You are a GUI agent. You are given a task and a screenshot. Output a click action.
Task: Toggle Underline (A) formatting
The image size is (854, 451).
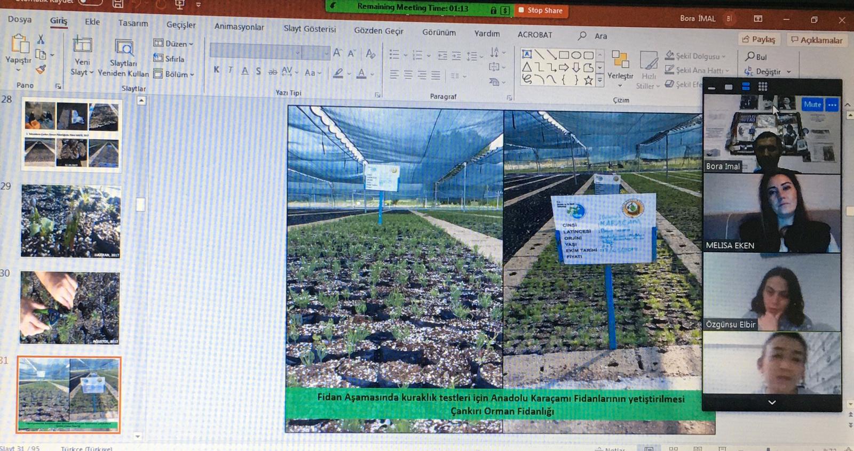pos(244,70)
